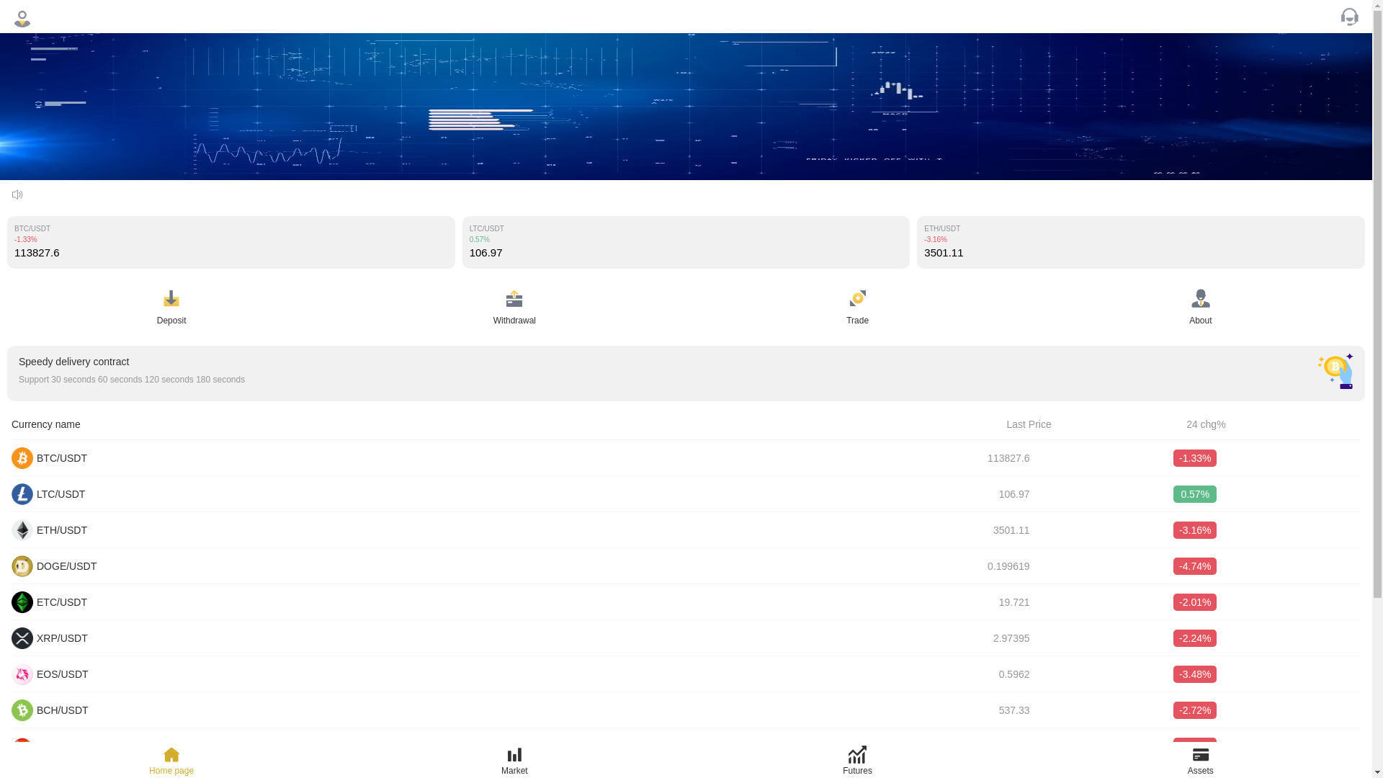Click the ETH coin icon in list

[22, 530]
